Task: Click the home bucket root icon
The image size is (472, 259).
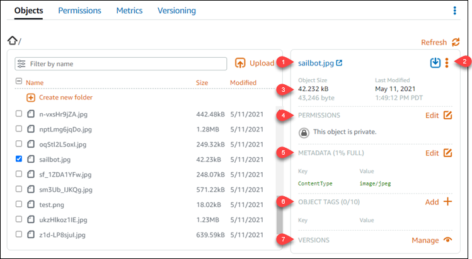Action: pyautogui.click(x=12, y=41)
